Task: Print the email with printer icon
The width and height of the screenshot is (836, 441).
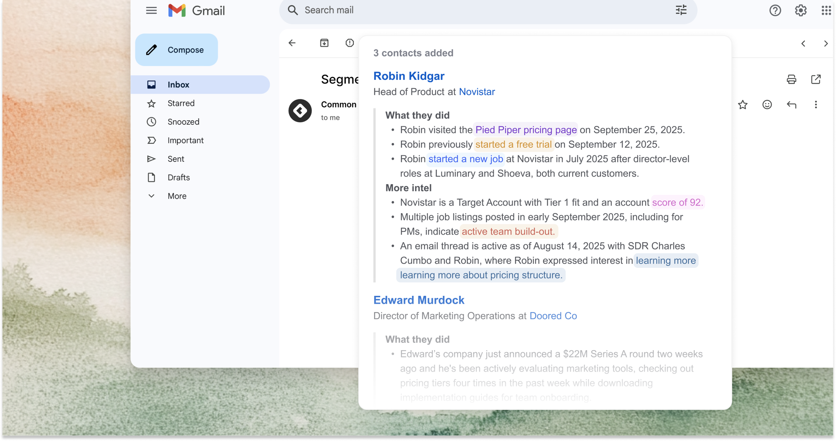Action: 791,79
